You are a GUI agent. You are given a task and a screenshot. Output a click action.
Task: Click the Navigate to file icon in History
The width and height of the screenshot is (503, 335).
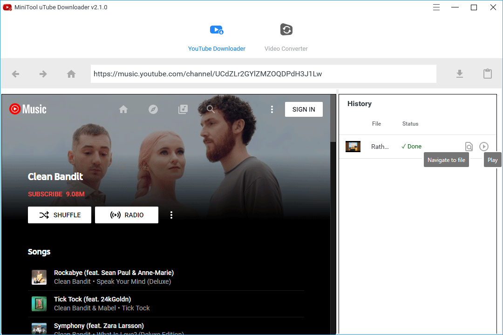click(x=469, y=146)
